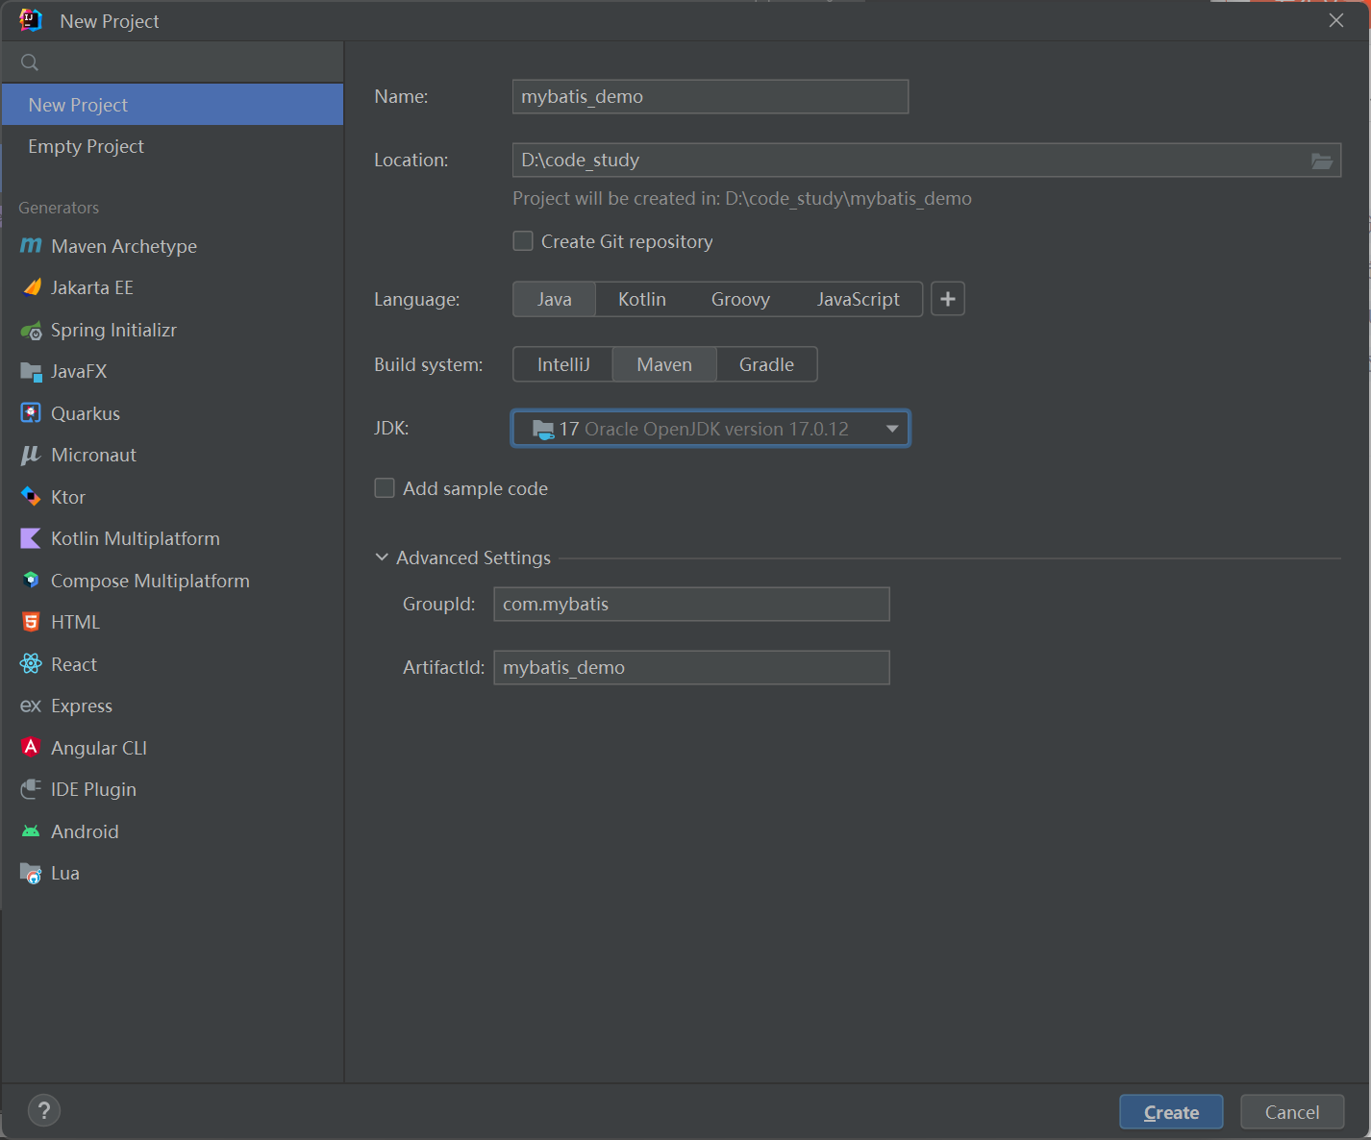Viewport: 1371px width, 1140px height.
Task: Click the Kotlin Multiplatform K icon
Action: tap(31, 538)
